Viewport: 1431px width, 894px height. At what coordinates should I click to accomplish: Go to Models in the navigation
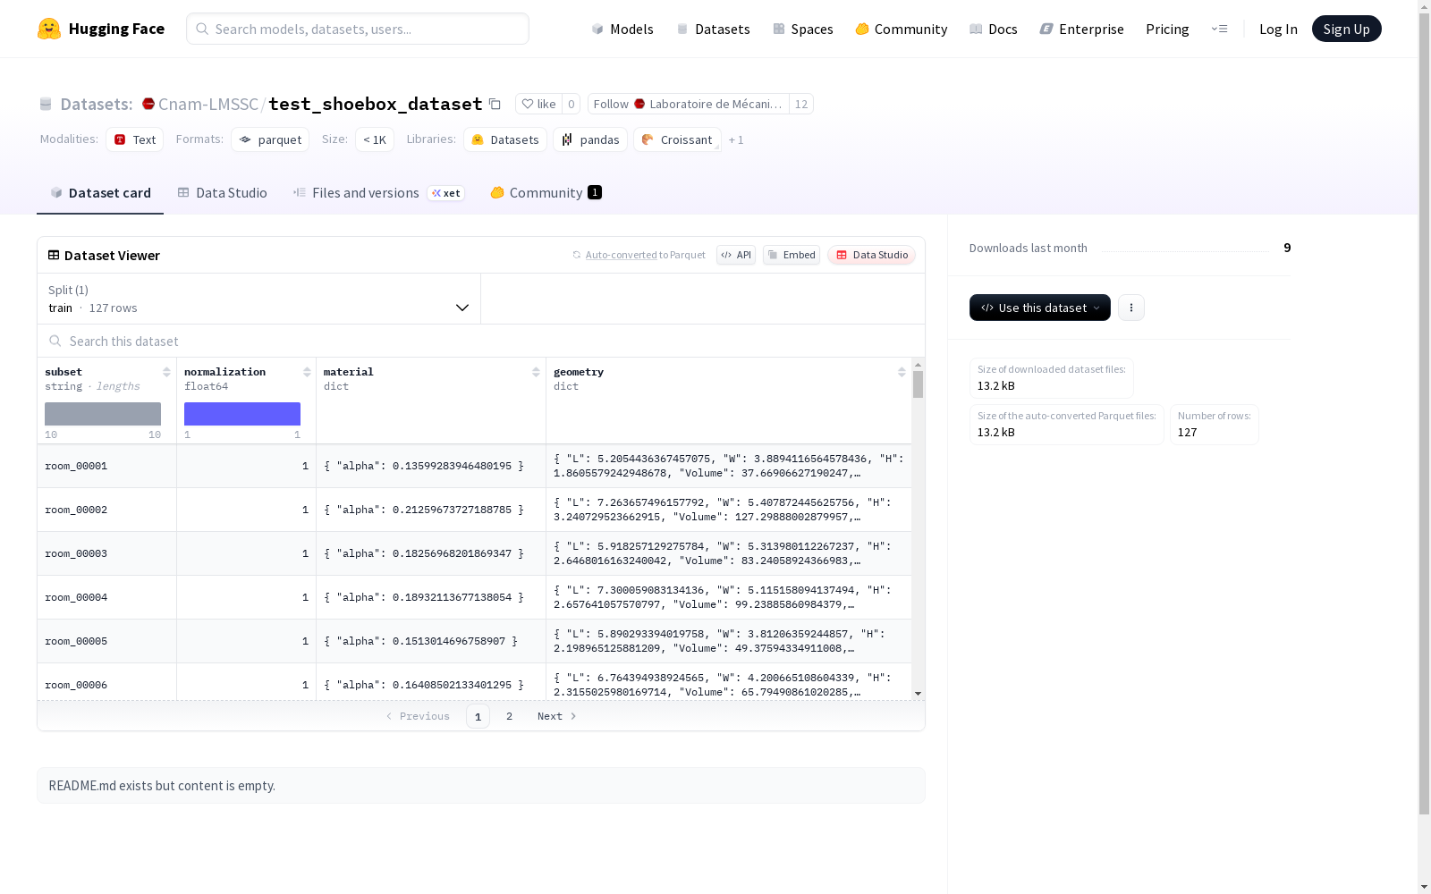(x=622, y=29)
